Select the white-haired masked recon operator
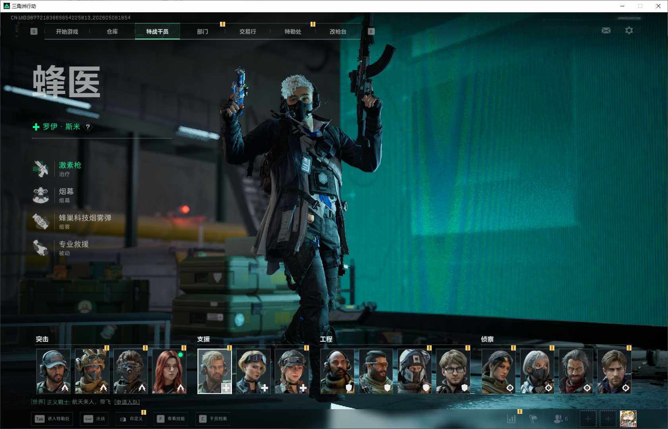Viewport: 668px width, 429px height. (x=537, y=371)
